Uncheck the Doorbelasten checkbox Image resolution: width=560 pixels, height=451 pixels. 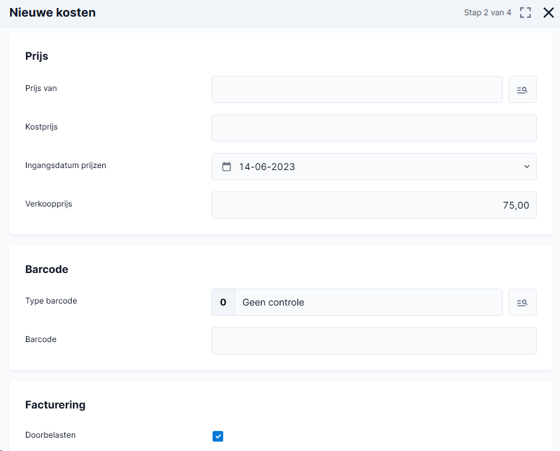click(218, 436)
